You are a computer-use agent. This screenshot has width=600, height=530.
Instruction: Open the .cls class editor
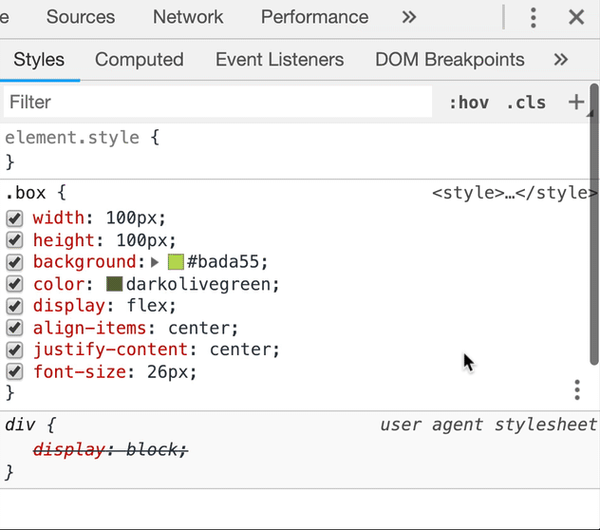coord(526,103)
